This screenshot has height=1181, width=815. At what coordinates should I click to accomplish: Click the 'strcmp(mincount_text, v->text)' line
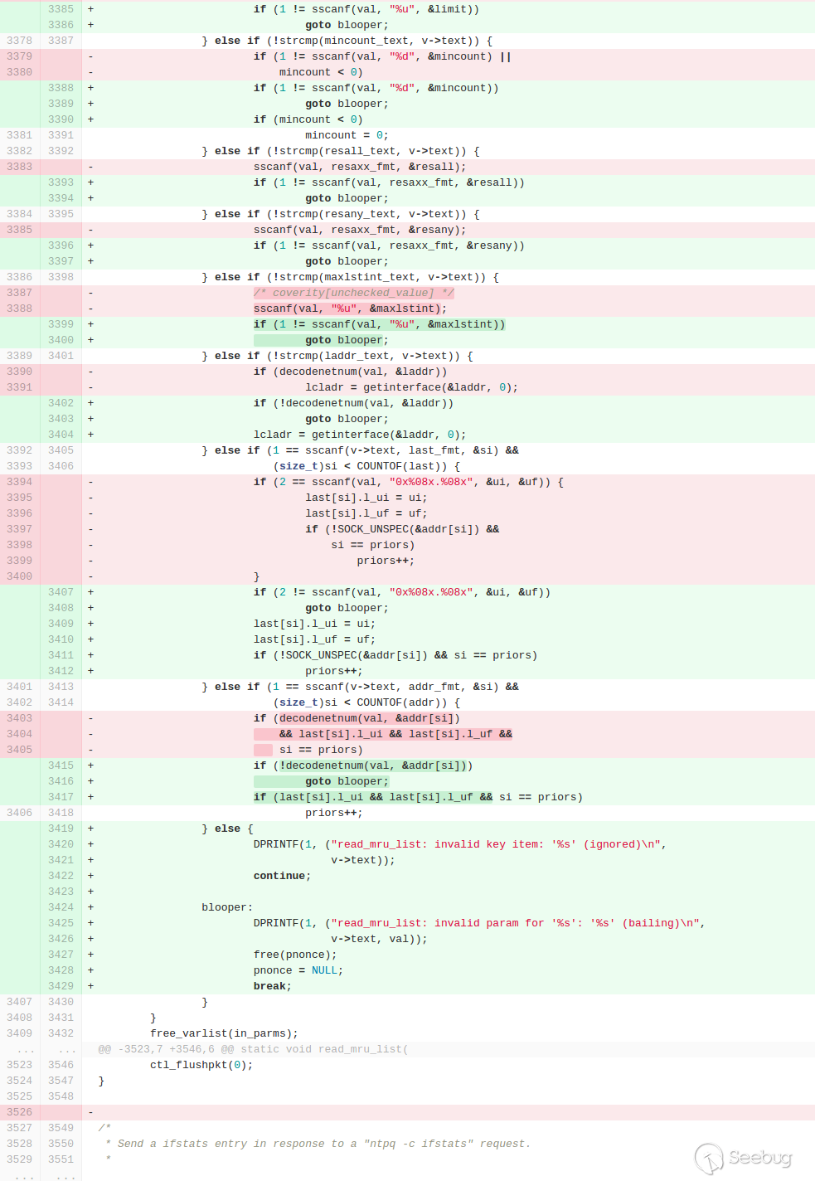[347, 41]
